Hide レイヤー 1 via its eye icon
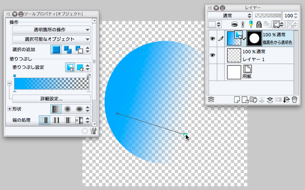This screenshot has height=190, width=305. tap(212, 55)
